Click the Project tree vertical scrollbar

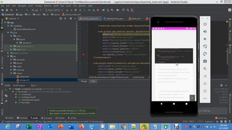(x=76, y=41)
